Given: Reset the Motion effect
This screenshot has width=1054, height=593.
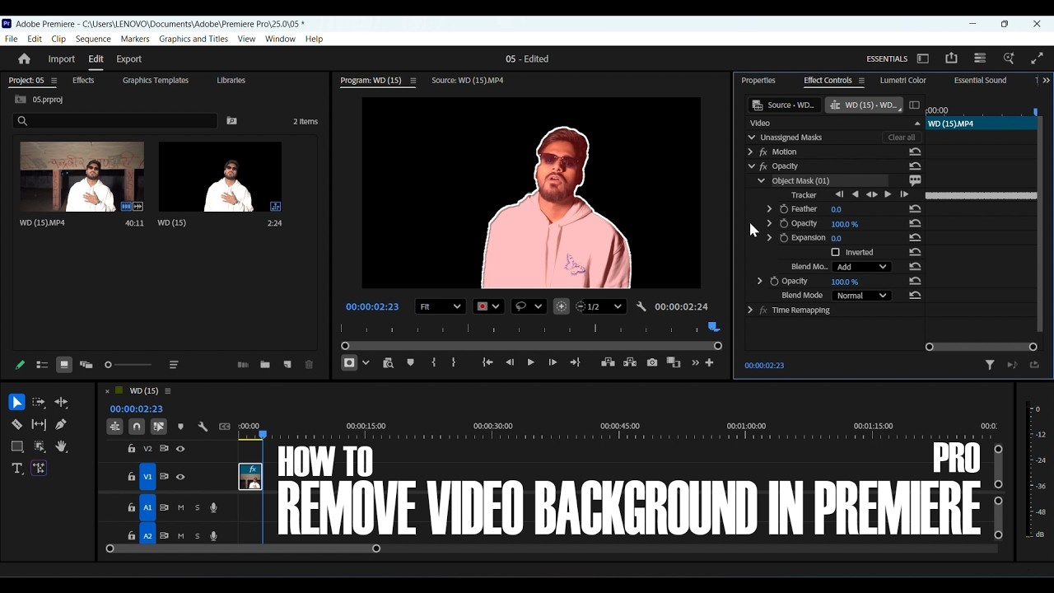Looking at the screenshot, I should click(x=915, y=152).
